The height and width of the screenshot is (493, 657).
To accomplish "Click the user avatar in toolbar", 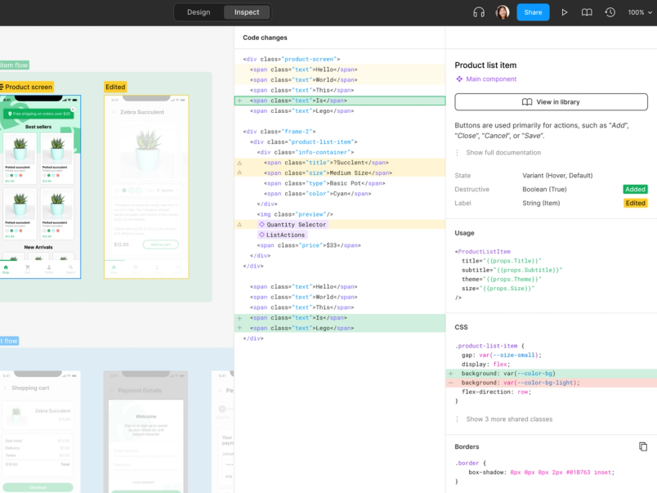I will coord(502,12).
